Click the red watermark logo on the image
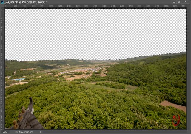The height and width of the screenshot is (134, 191). click(176, 120)
